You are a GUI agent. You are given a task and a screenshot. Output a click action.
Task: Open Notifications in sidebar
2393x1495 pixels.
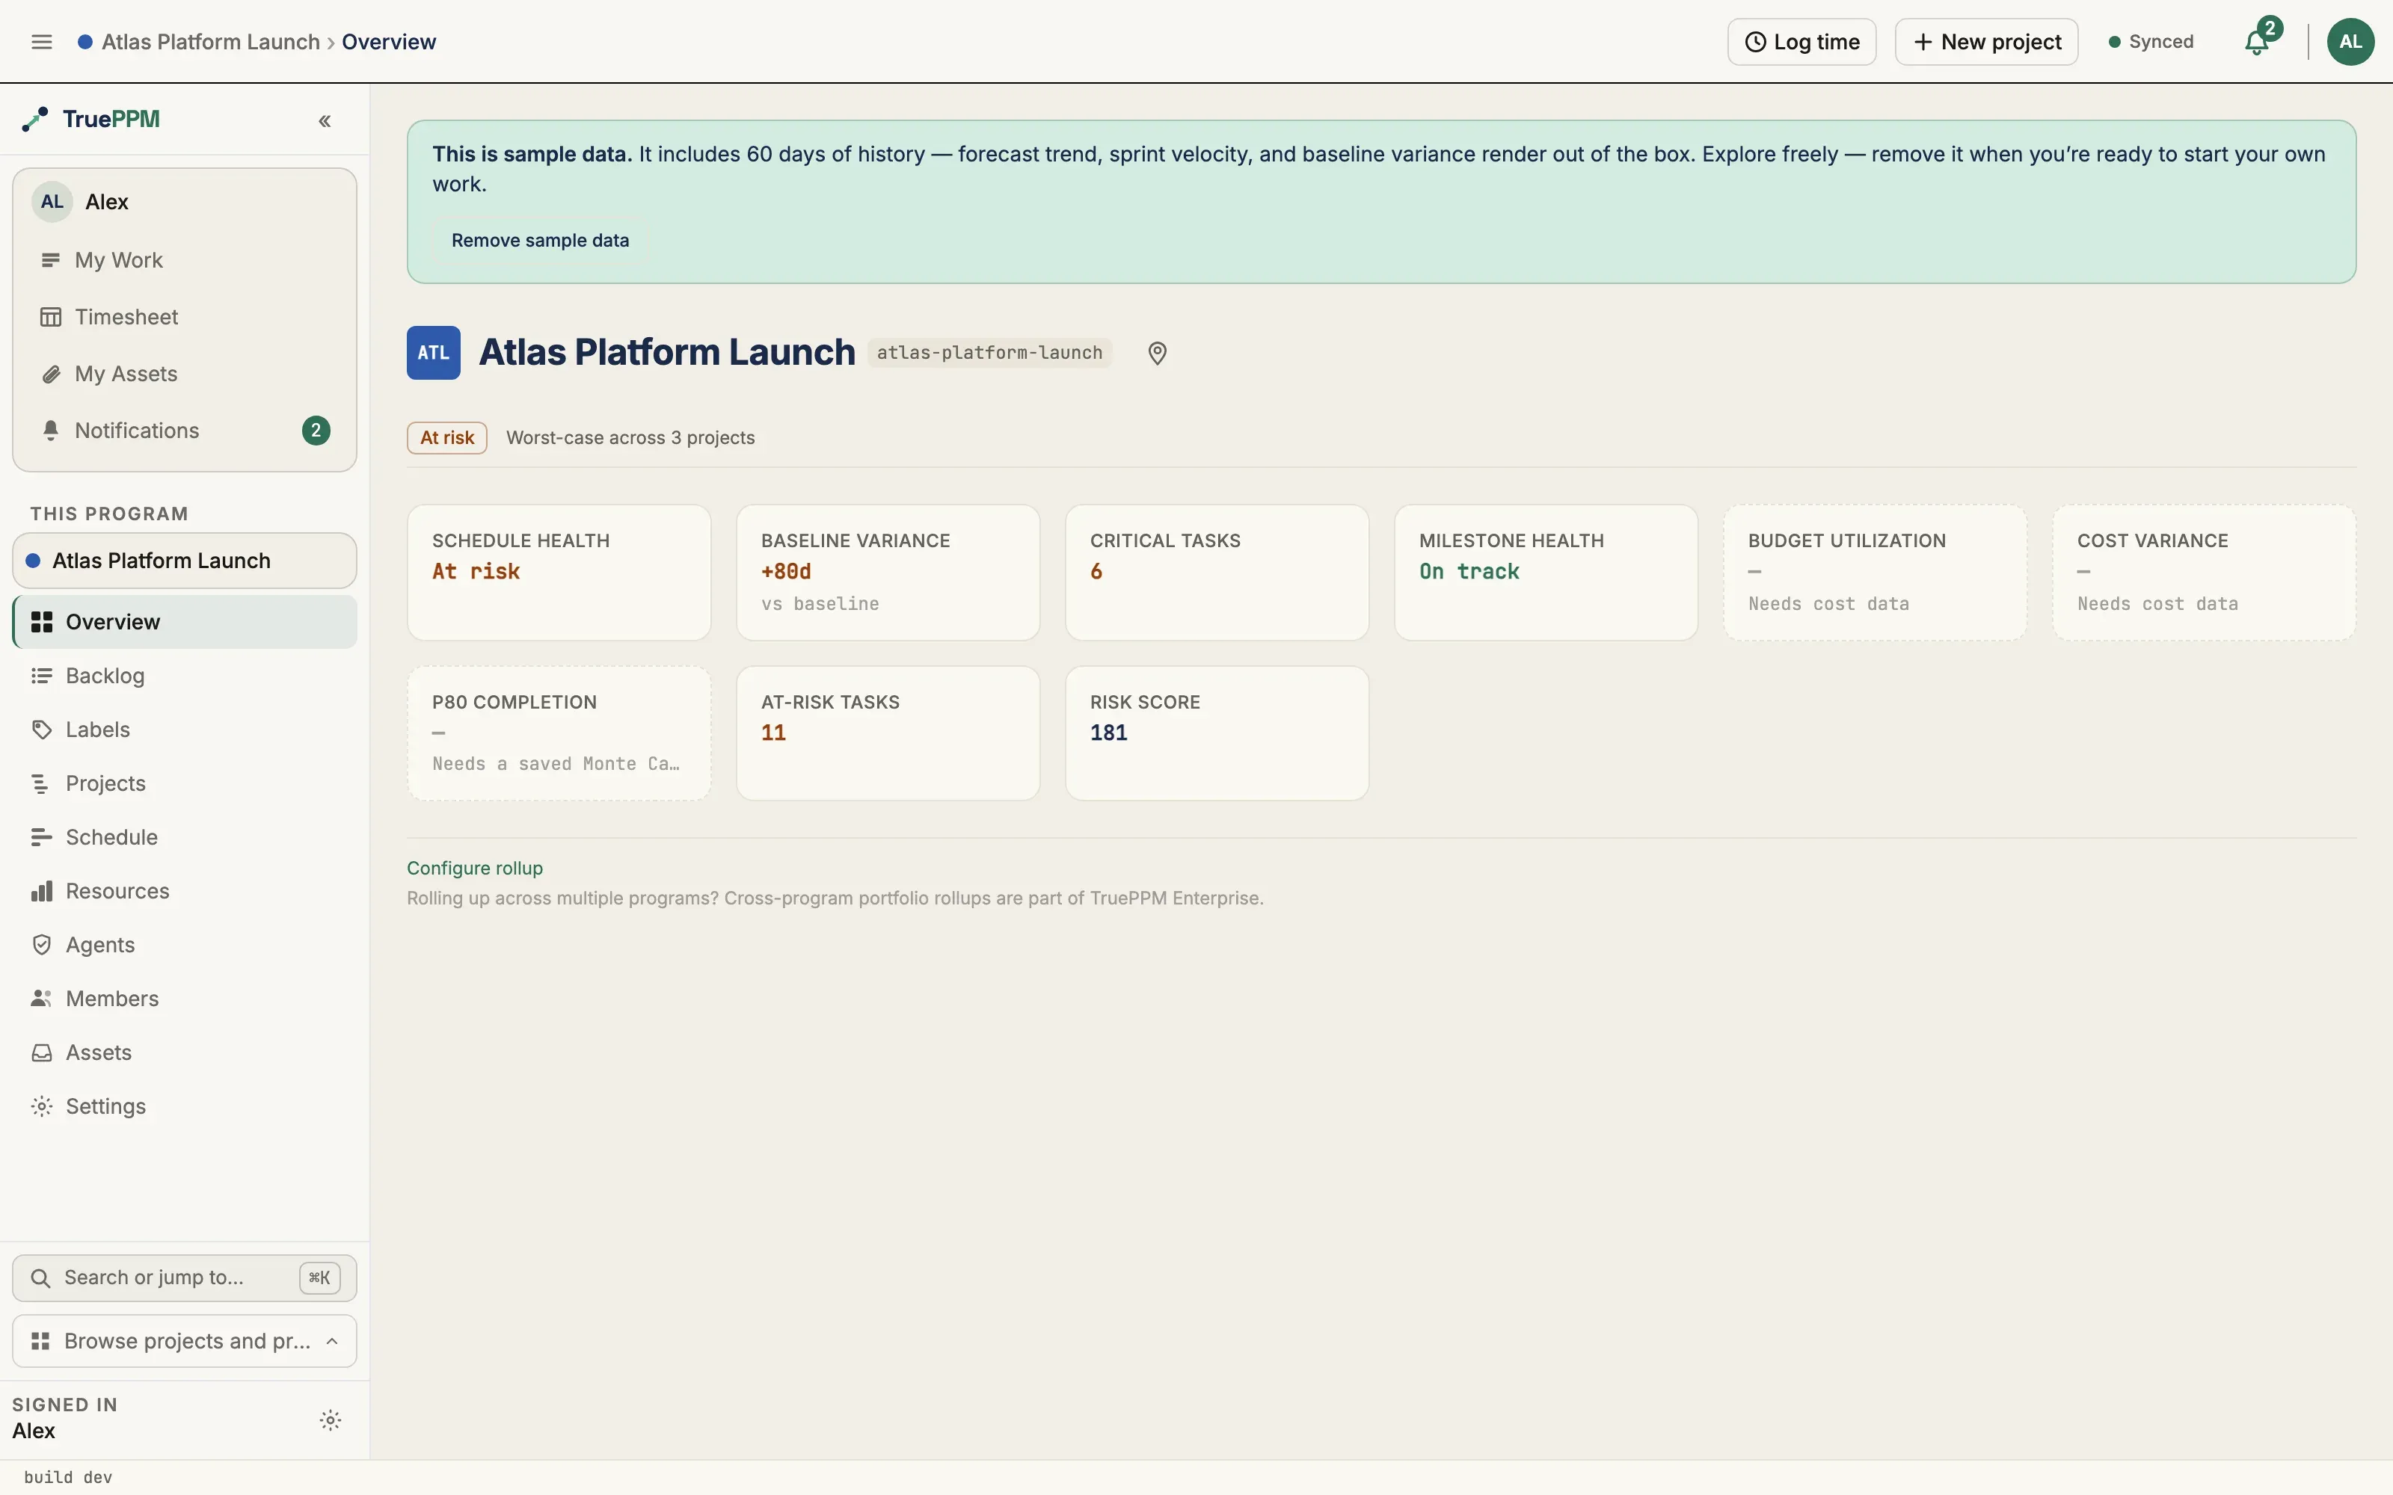pos(185,431)
